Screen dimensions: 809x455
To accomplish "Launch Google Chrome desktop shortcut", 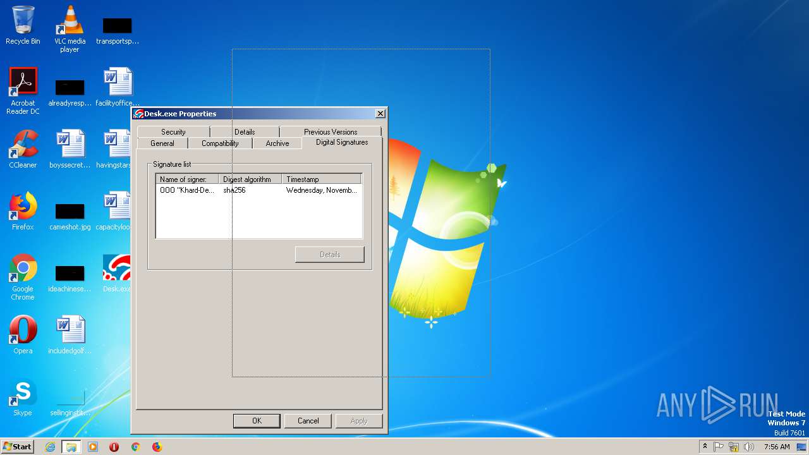I will click(23, 276).
